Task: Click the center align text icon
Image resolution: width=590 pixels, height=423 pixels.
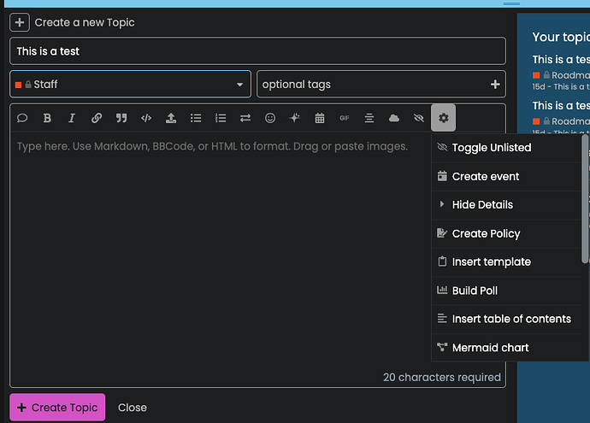Action: coord(369,118)
